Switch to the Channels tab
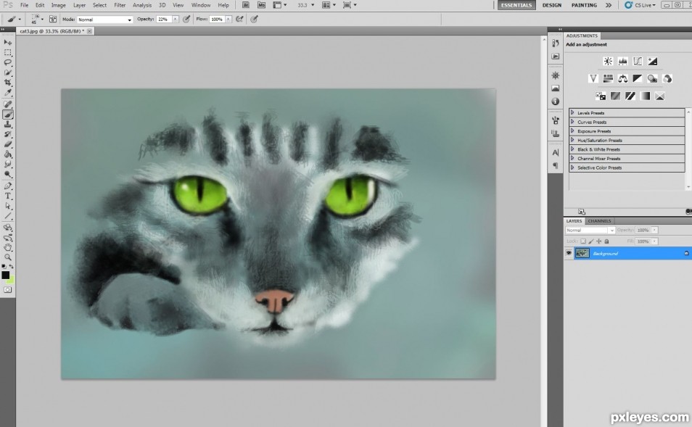Screen dimensions: 692x427 599,221
